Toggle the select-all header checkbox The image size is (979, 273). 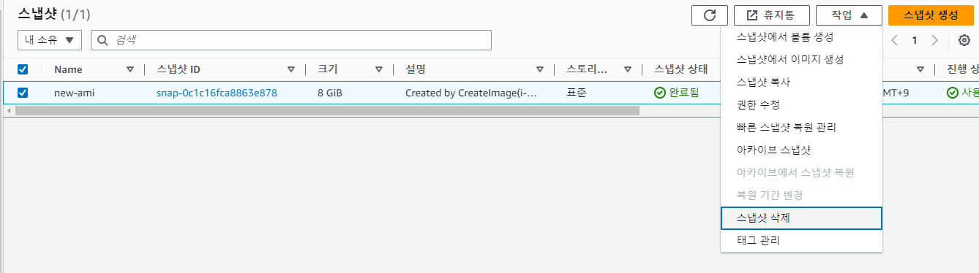pyautogui.click(x=23, y=70)
